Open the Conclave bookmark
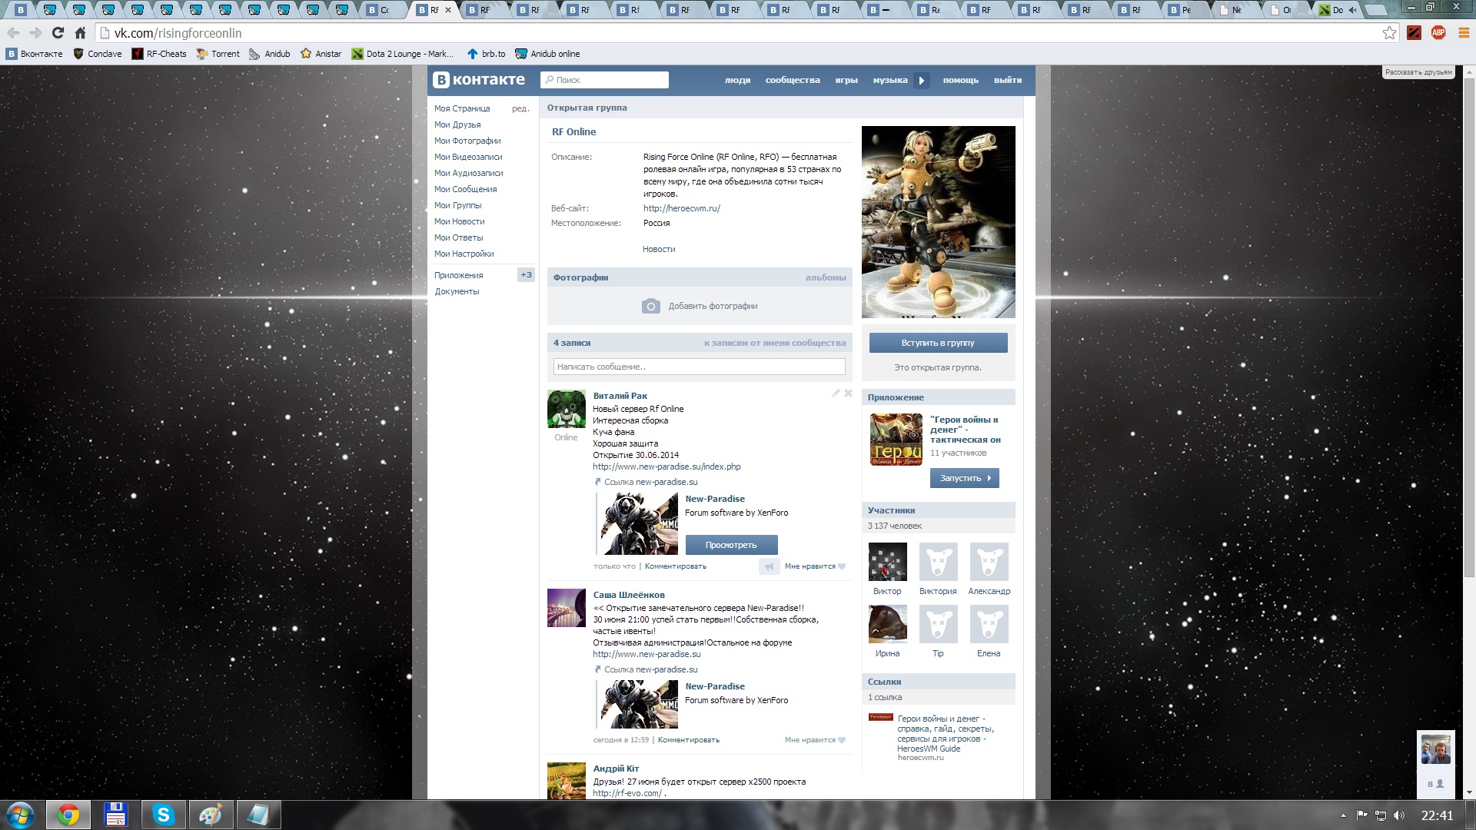The width and height of the screenshot is (1476, 830). click(x=98, y=54)
